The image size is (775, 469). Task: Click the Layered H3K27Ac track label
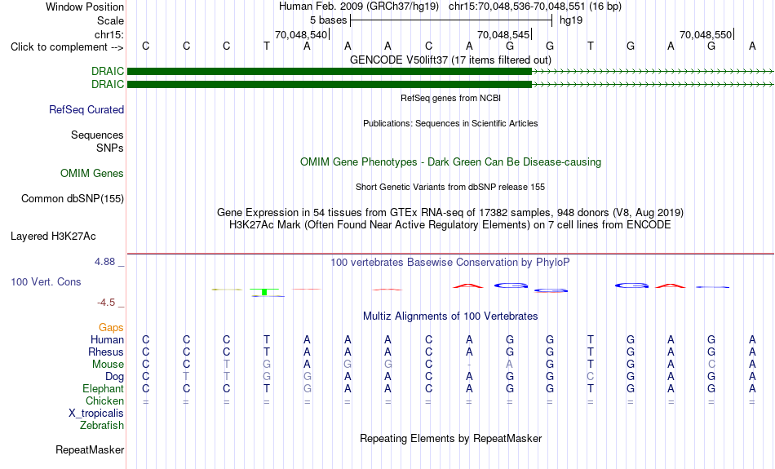point(53,237)
